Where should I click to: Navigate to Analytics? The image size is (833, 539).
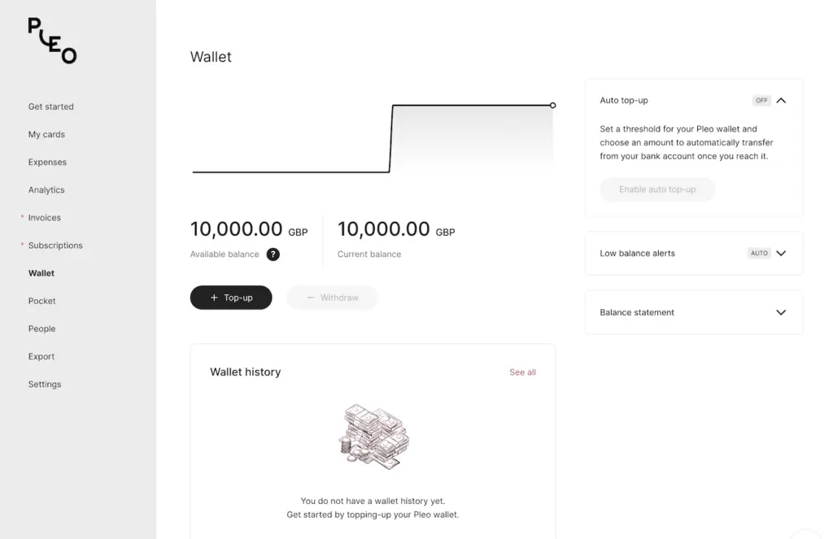click(x=46, y=189)
